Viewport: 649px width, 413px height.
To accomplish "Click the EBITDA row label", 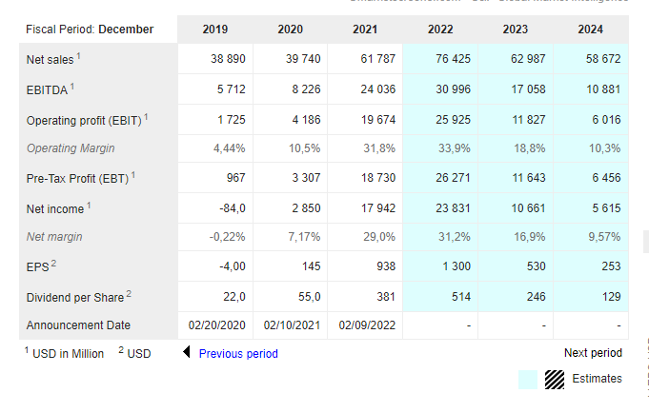I will pos(51,89).
